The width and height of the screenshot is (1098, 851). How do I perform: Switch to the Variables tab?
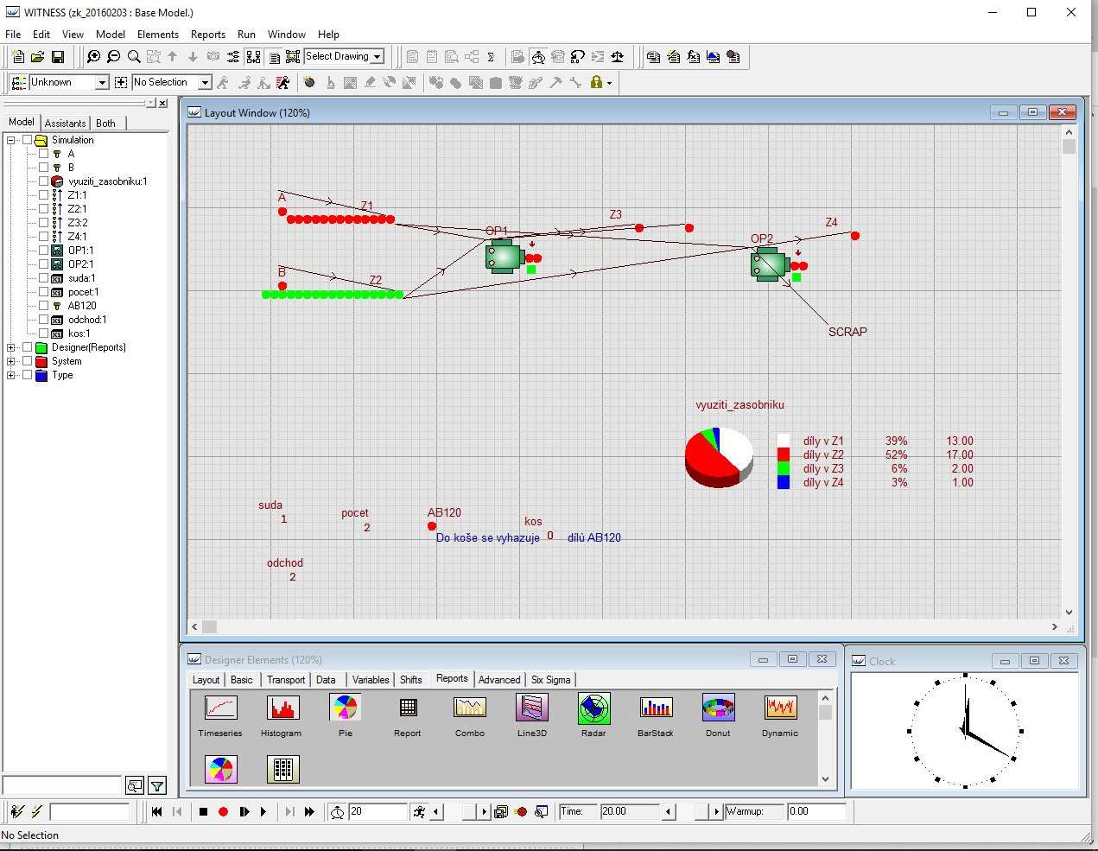371,680
